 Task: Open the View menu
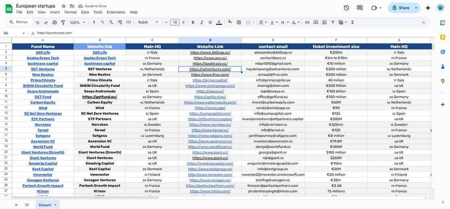42,12
